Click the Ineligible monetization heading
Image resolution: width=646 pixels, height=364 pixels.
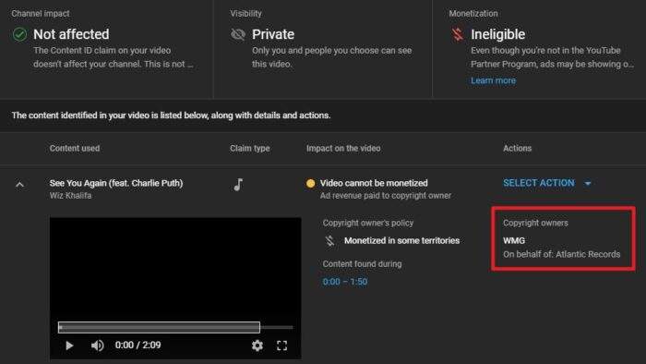[x=498, y=34]
